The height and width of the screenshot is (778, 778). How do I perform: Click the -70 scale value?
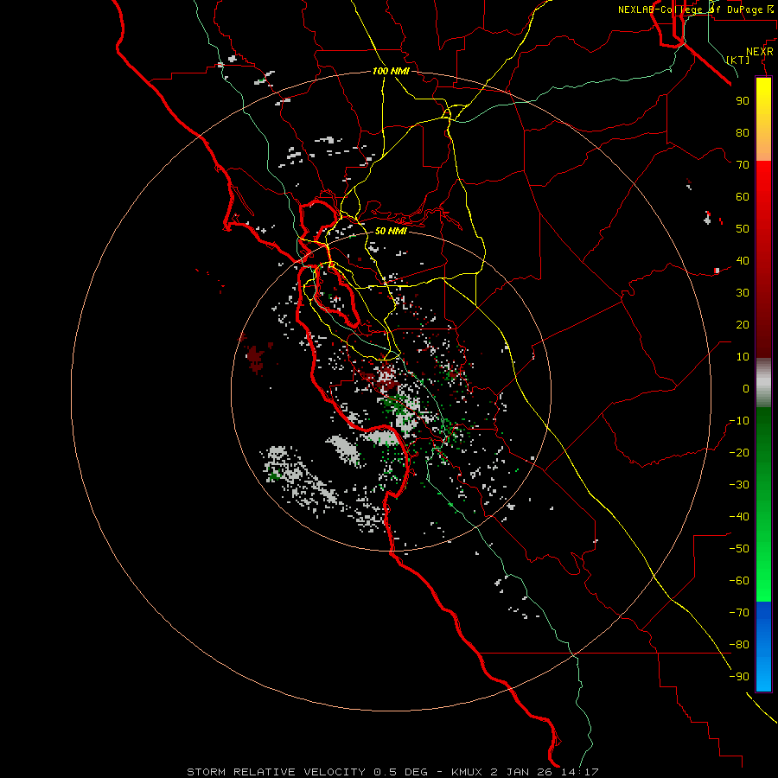(739, 613)
